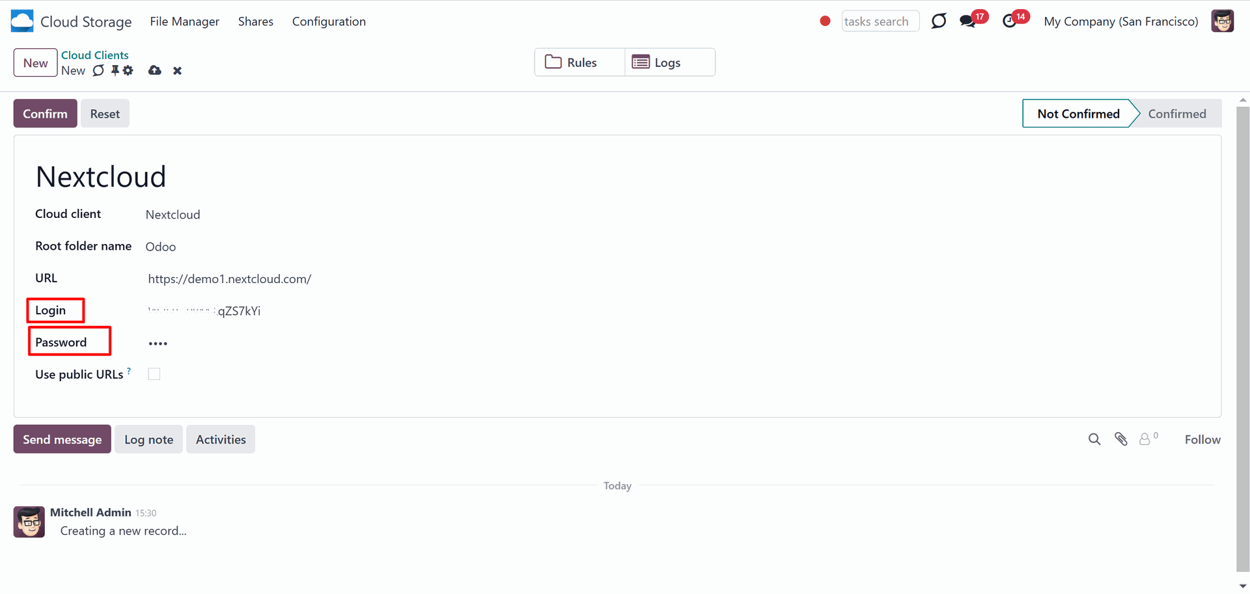Click the Cloud Storage app title
The width and height of the screenshot is (1250, 594).
coord(86,21)
